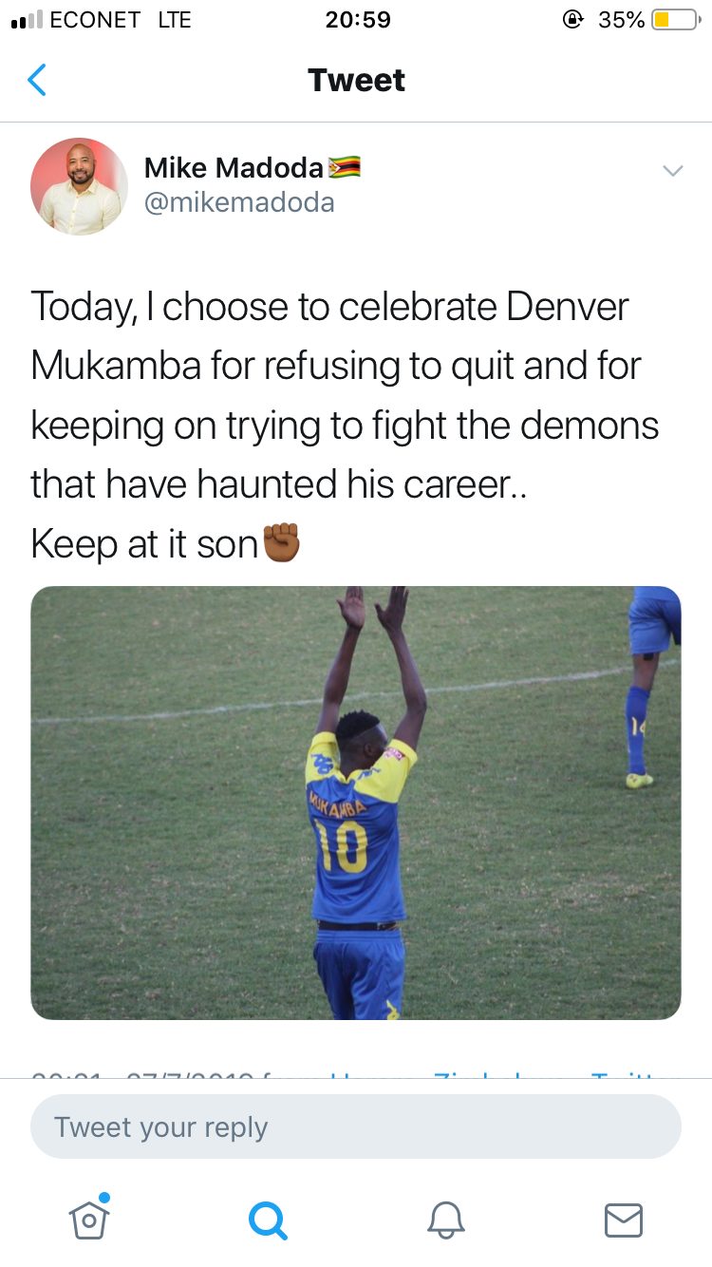The height and width of the screenshot is (1267, 712).
Task: Tap the tweet text about Denver Mukamba
Action: pos(346,425)
